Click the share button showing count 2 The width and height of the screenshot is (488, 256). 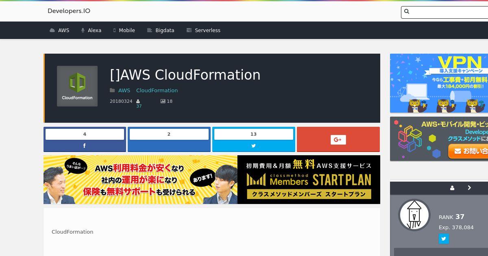pyautogui.click(x=169, y=139)
